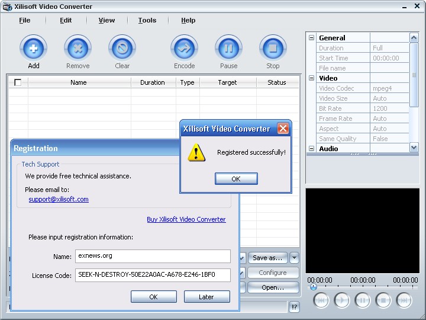Select the Bit Rate 1200 value

coord(389,108)
